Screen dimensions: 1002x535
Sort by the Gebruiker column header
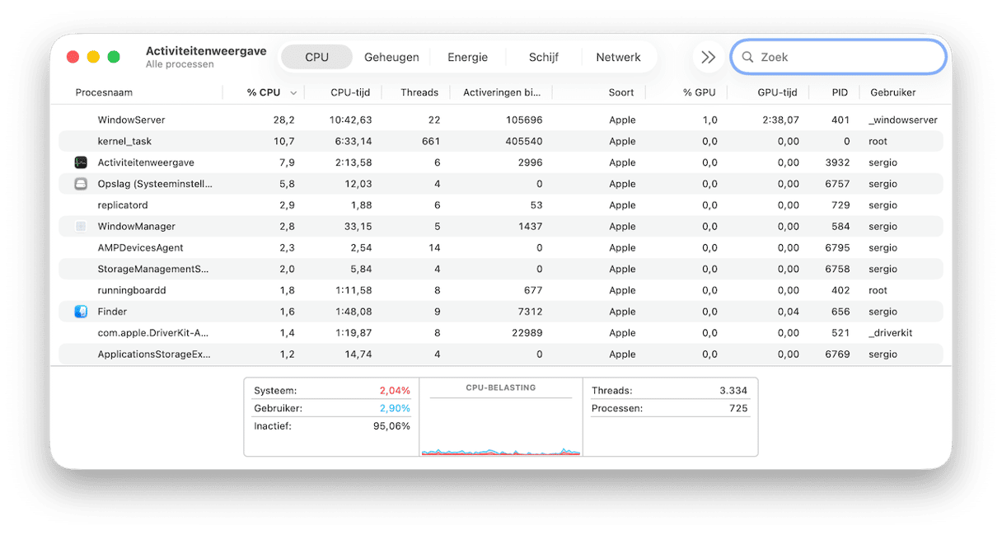892,92
